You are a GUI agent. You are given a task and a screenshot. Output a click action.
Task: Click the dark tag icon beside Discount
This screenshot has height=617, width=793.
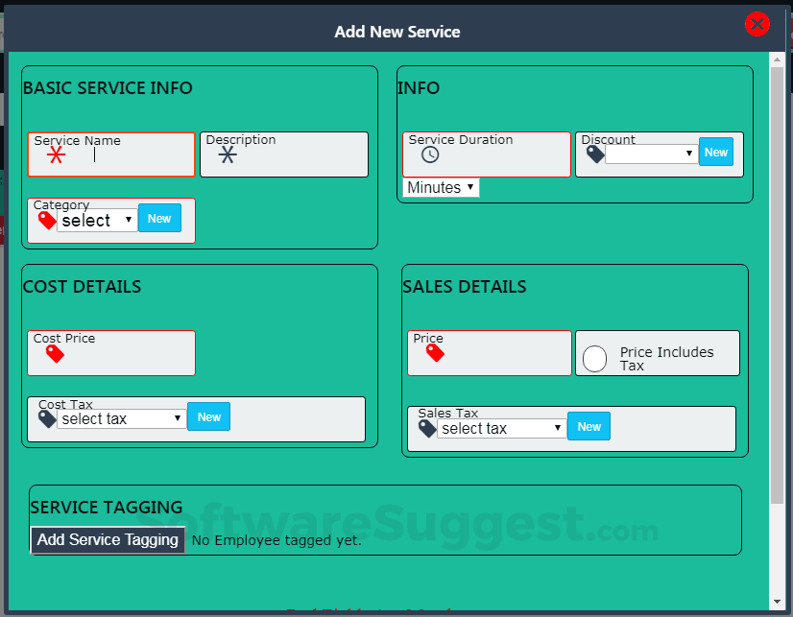(595, 154)
